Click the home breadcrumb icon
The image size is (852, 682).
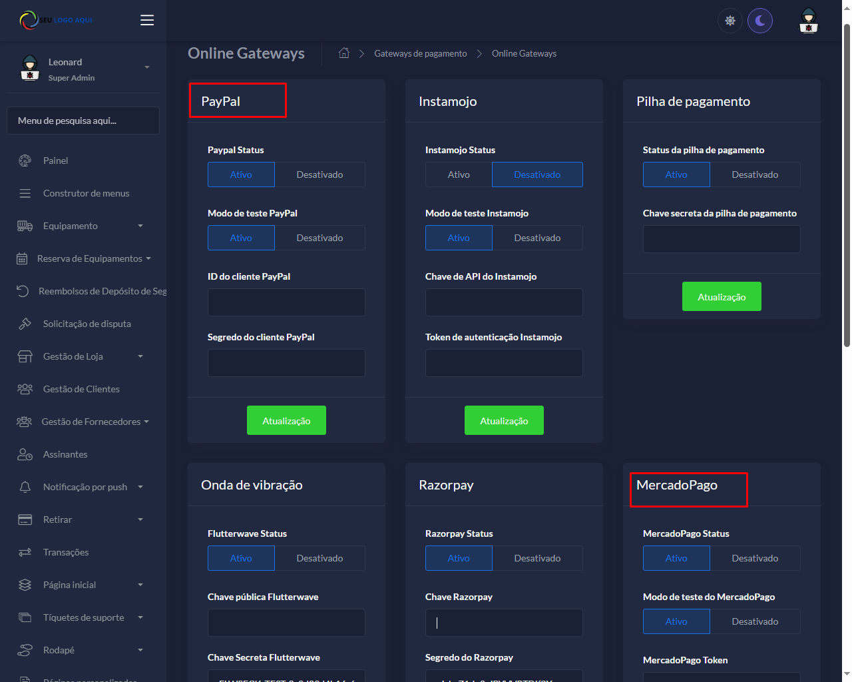pyautogui.click(x=344, y=53)
